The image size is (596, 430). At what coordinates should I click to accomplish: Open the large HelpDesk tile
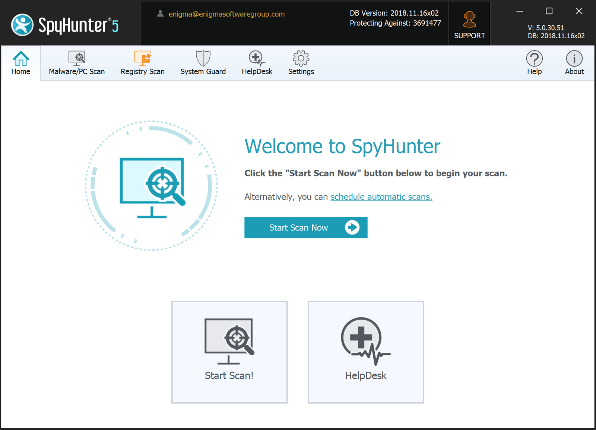click(x=366, y=352)
